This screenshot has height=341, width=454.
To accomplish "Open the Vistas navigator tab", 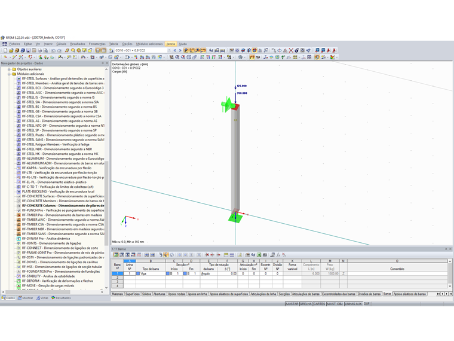I will click(x=42, y=298).
